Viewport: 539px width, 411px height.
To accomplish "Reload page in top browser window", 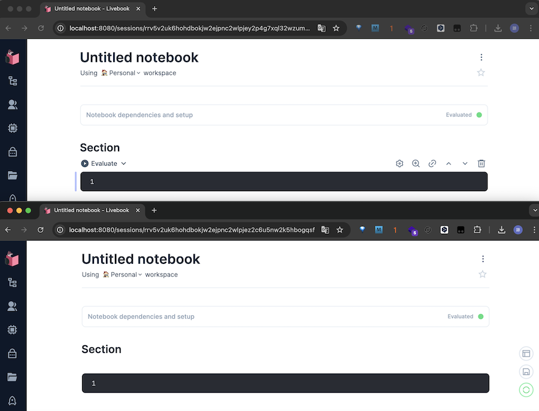I will [41, 28].
